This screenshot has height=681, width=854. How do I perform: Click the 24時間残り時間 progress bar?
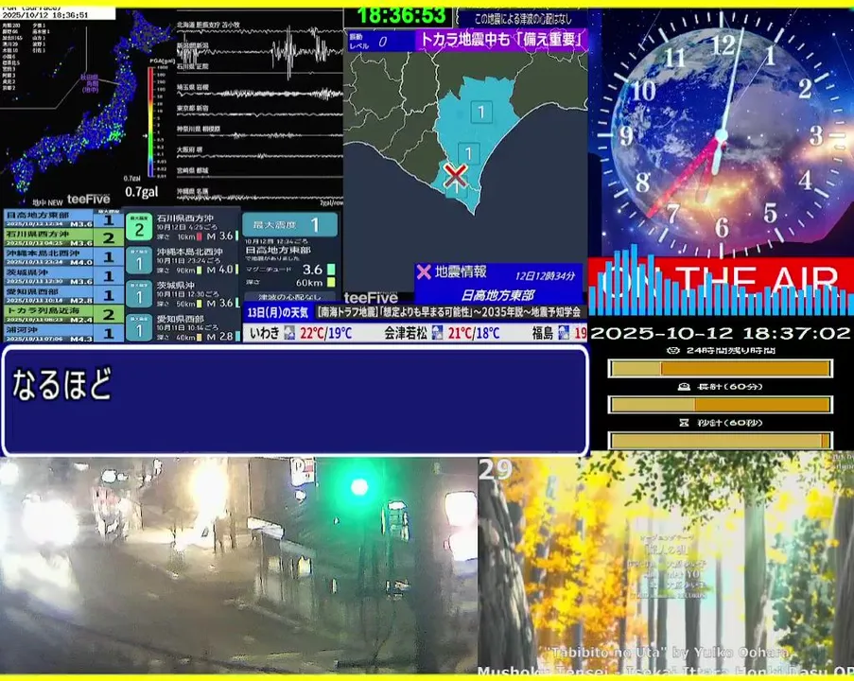[x=720, y=369]
